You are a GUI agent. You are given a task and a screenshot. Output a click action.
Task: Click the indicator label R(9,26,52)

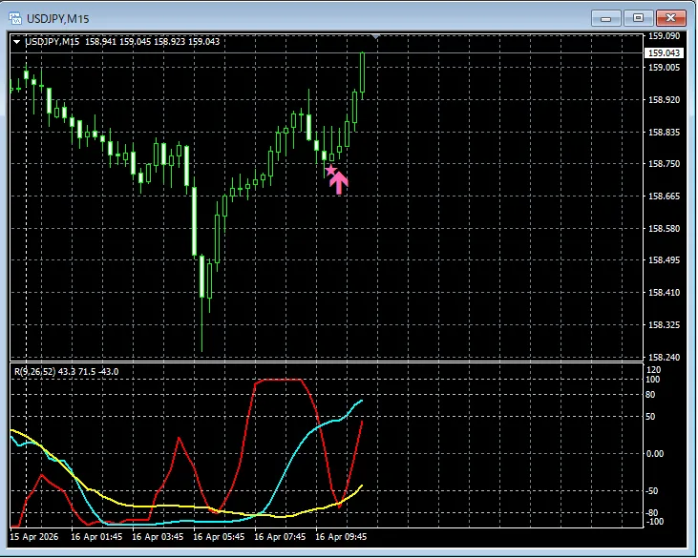tap(35, 372)
